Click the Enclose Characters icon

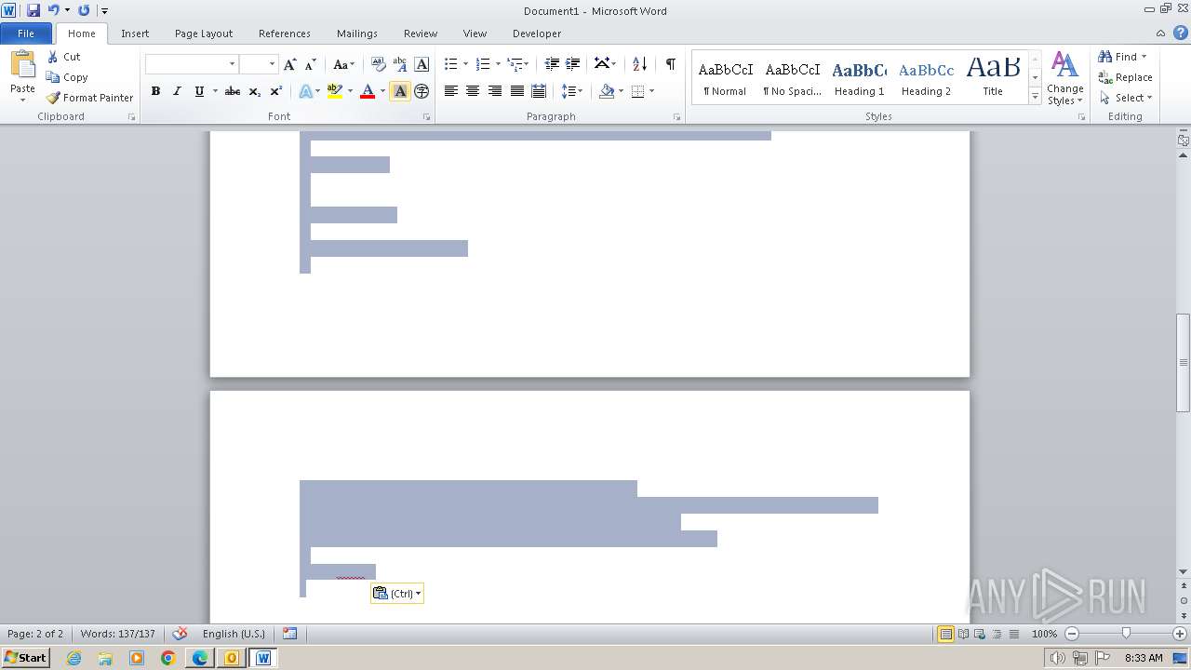click(422, 91)
